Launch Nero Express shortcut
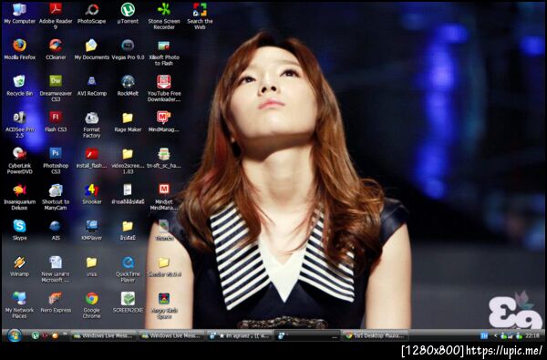The width and height of the screenshot is (547, 360). 56,302
